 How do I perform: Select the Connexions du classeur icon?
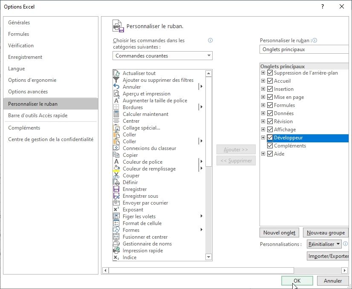click(116, 148)
